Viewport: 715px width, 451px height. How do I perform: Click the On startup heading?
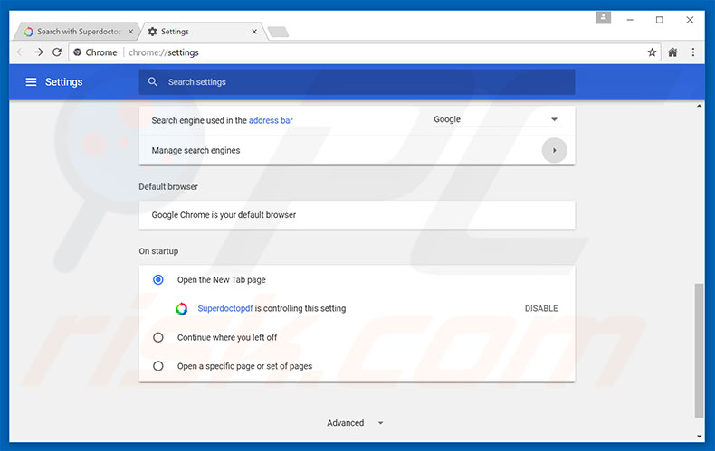click(158, 251)
